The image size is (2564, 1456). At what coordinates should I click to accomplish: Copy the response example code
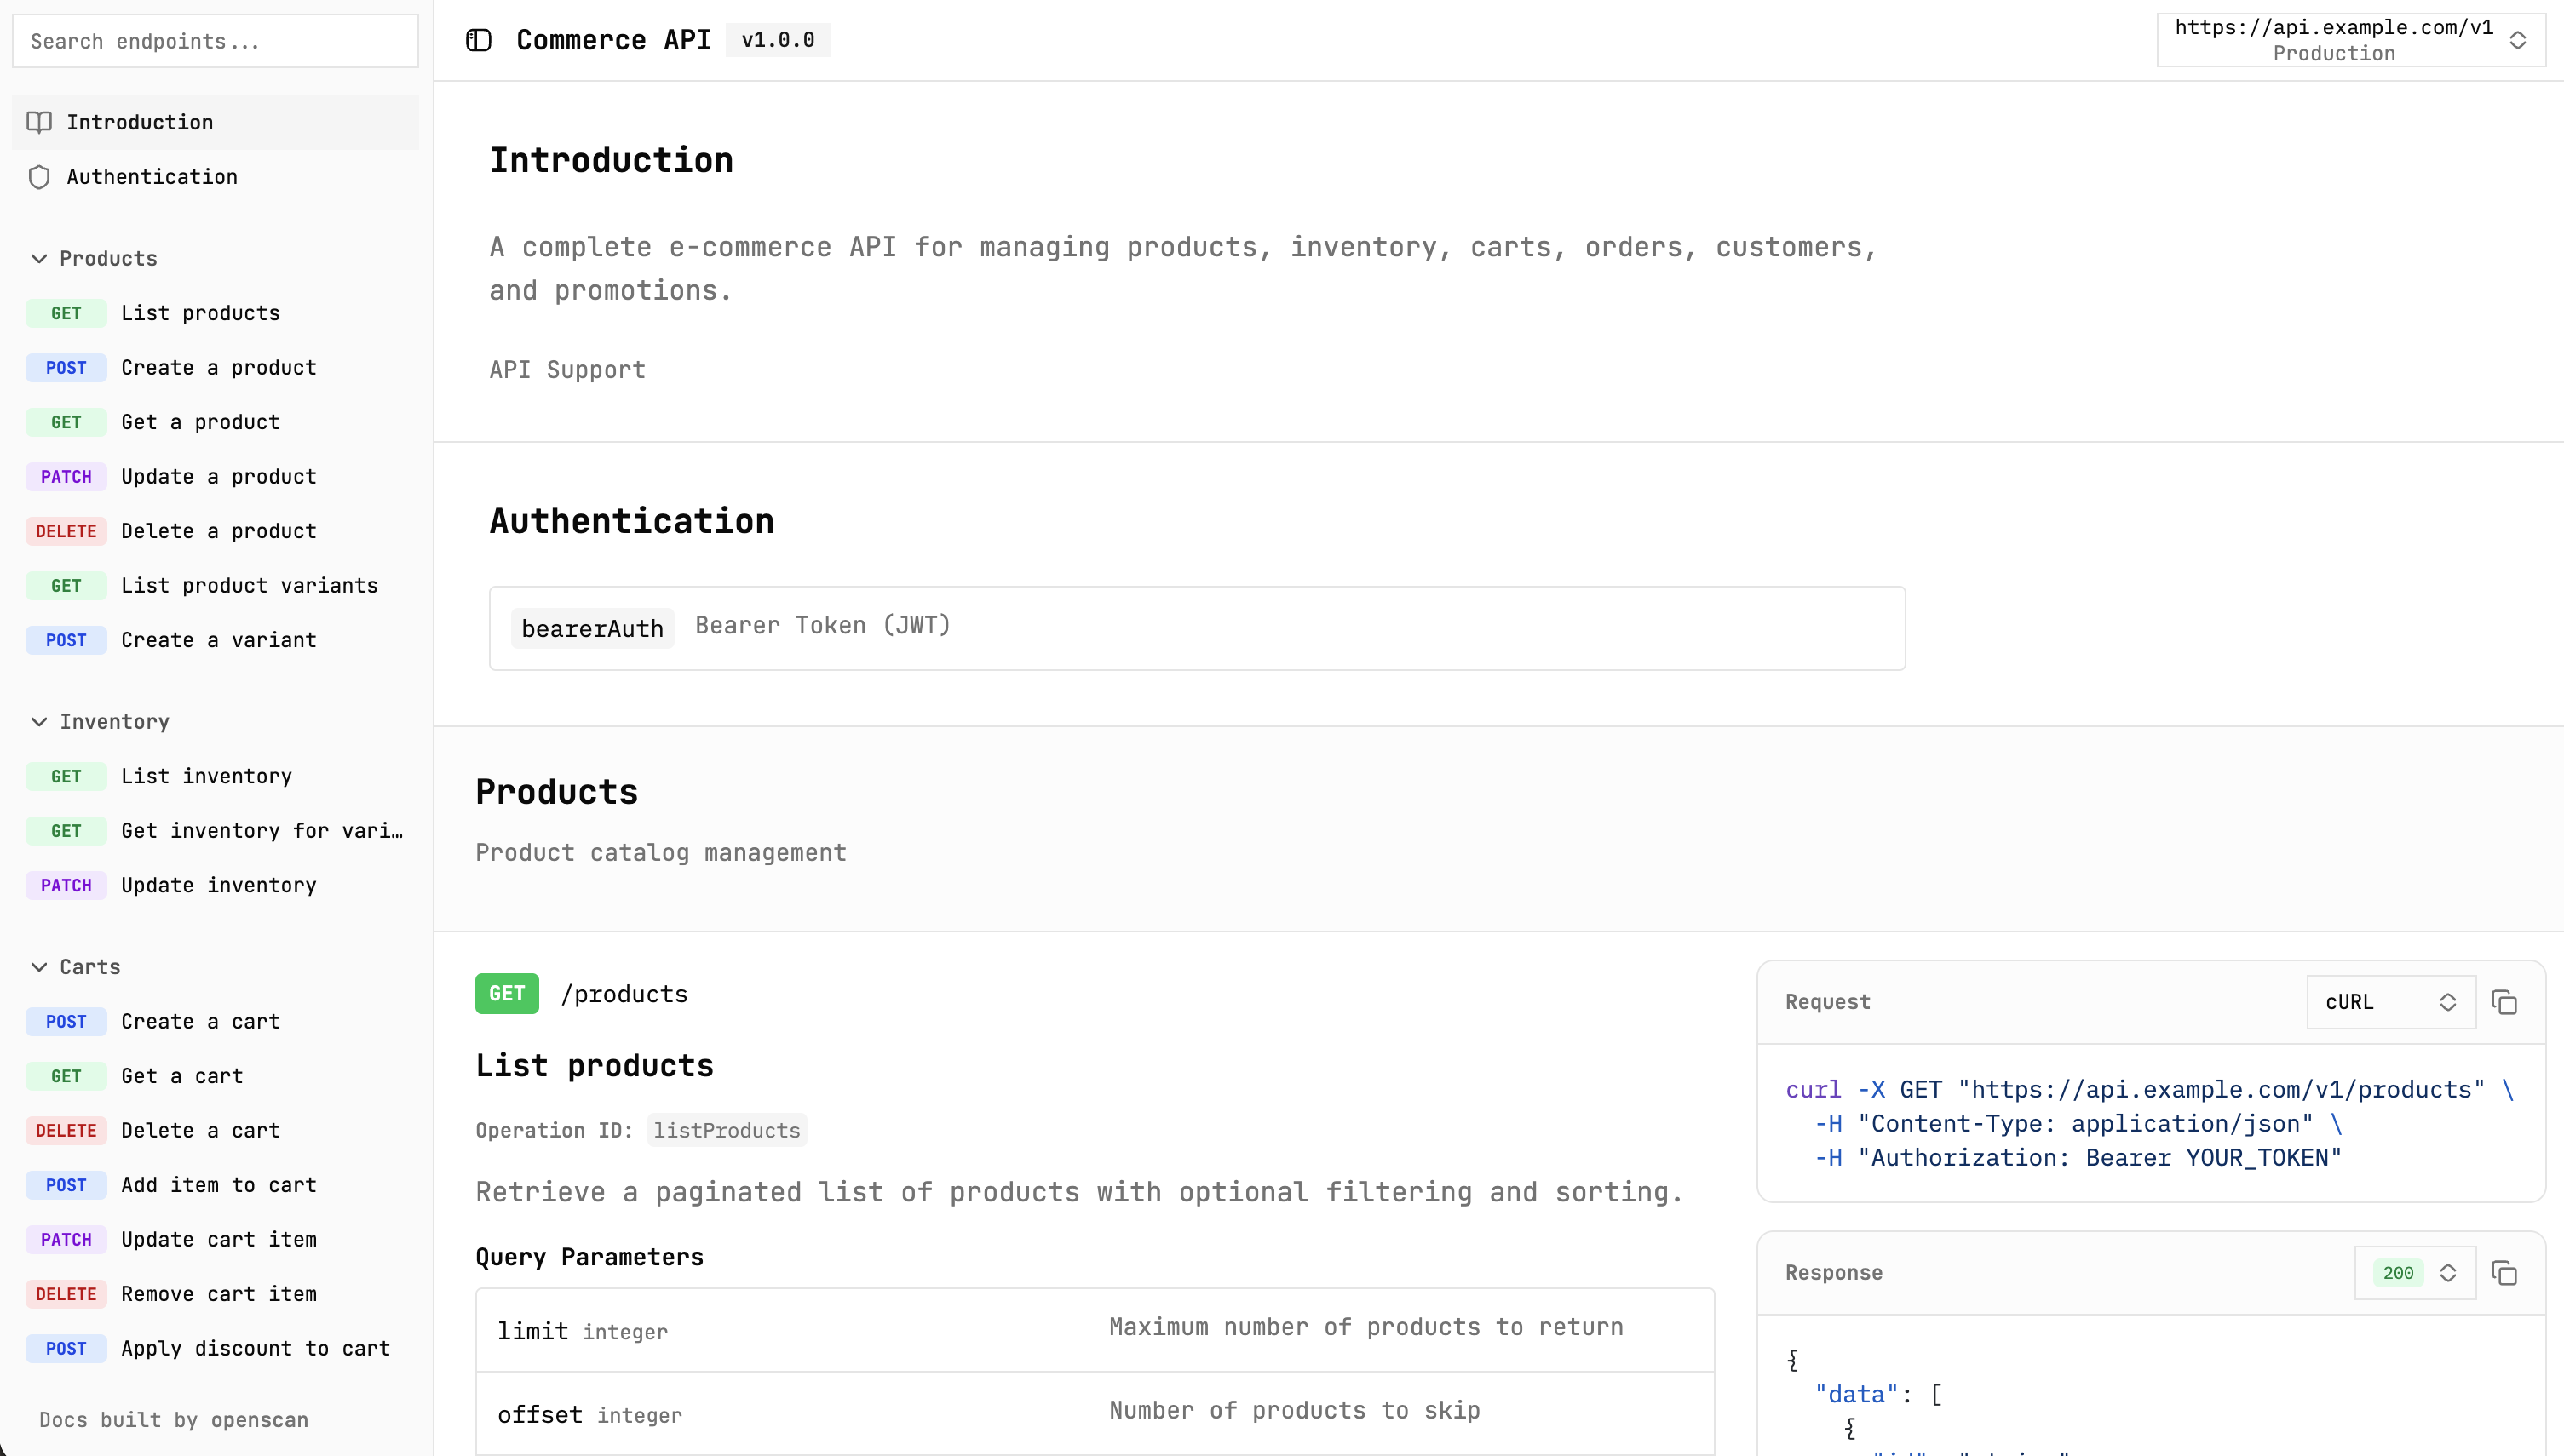click(x=2505, y=1273)
